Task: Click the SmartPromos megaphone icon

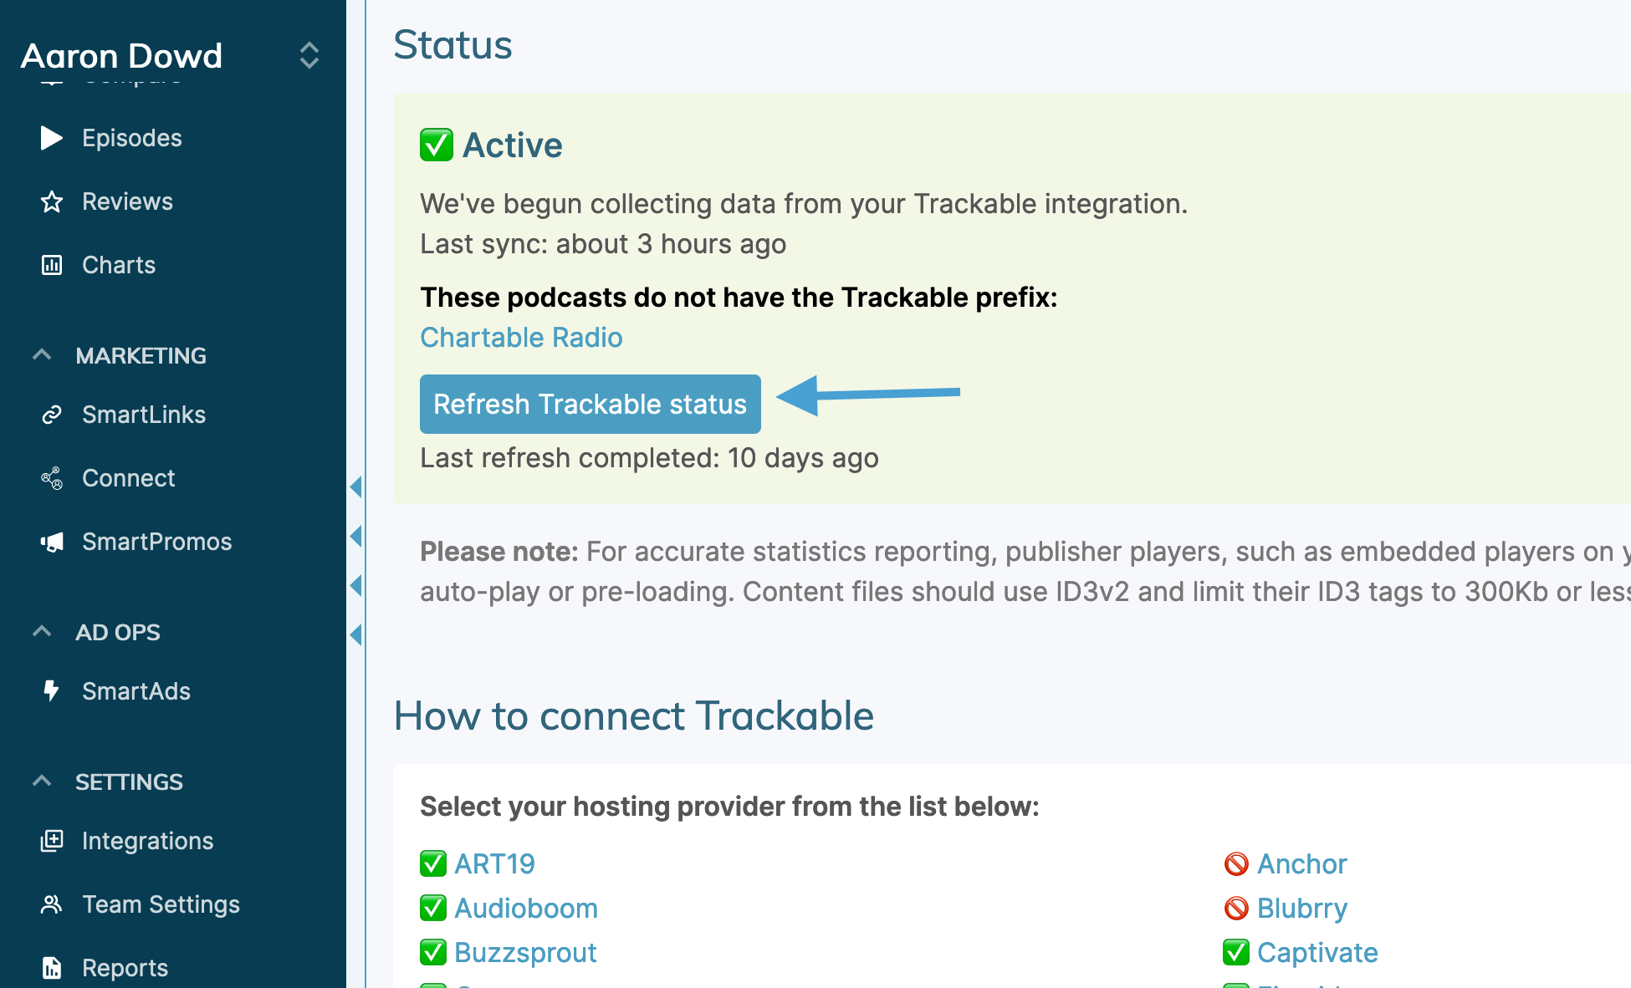Action: [51, 542]
